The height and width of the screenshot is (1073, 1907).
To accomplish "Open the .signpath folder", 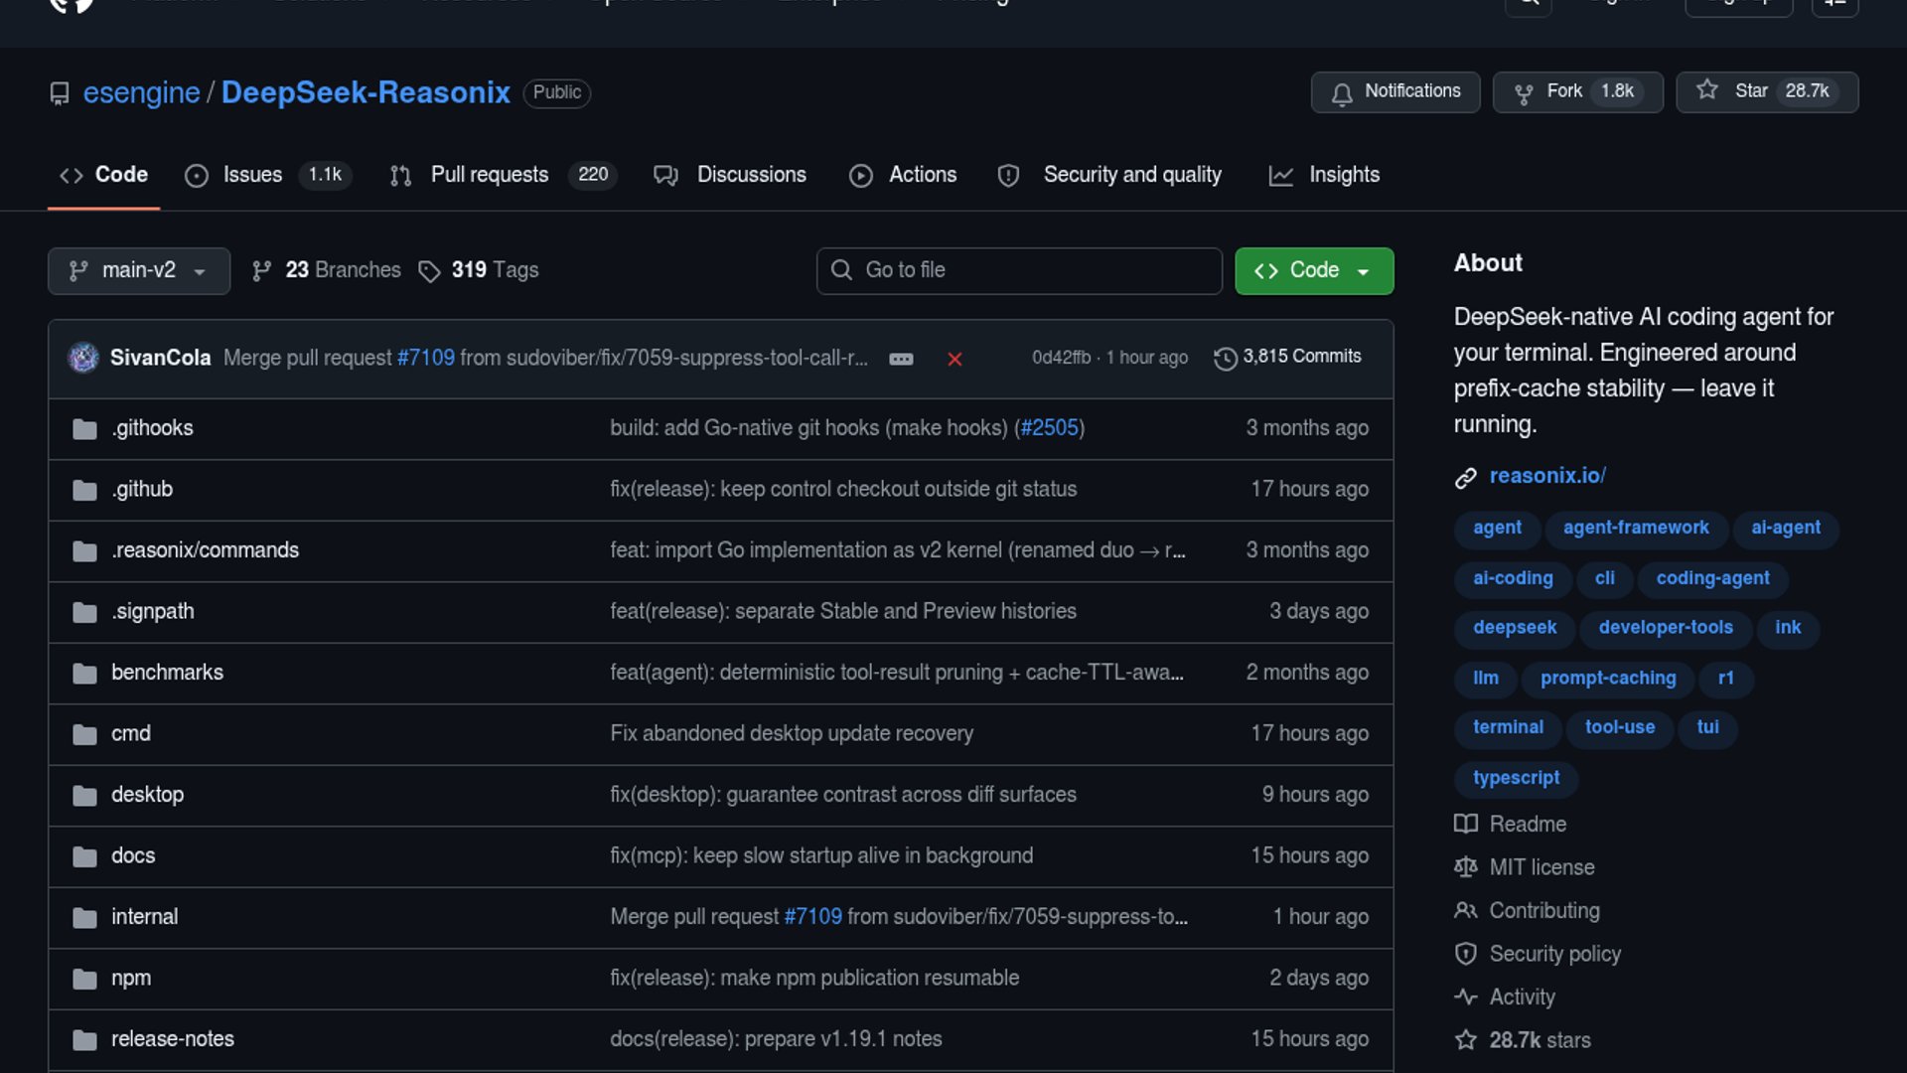I will 153,611.
